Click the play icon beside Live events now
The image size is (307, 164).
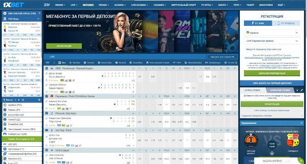click(5, 14)
